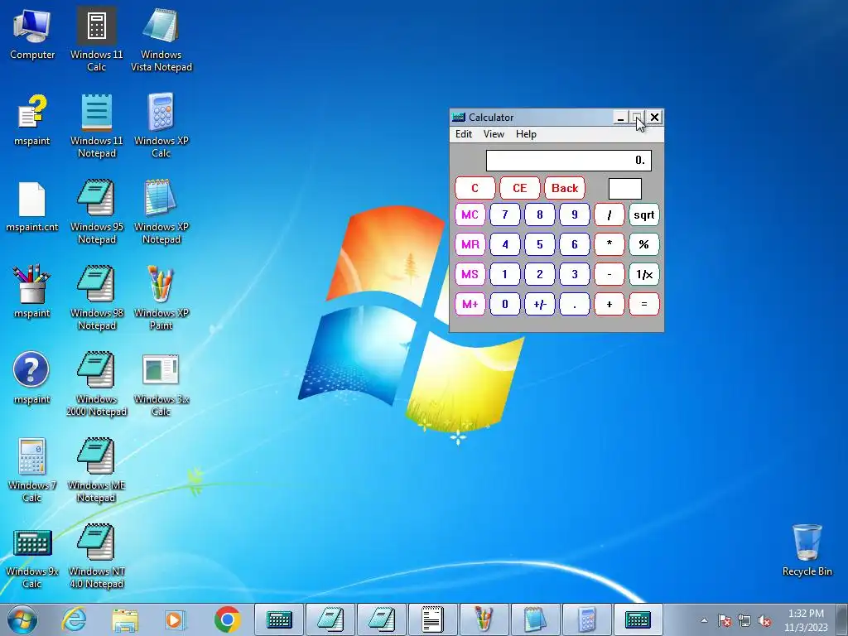Open the Action Center flag tray icon

tap(724, 620)
